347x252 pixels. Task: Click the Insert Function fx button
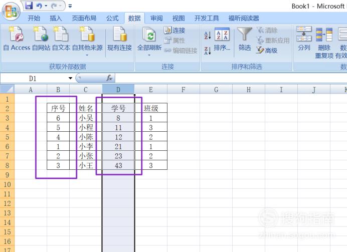point(109,78)
